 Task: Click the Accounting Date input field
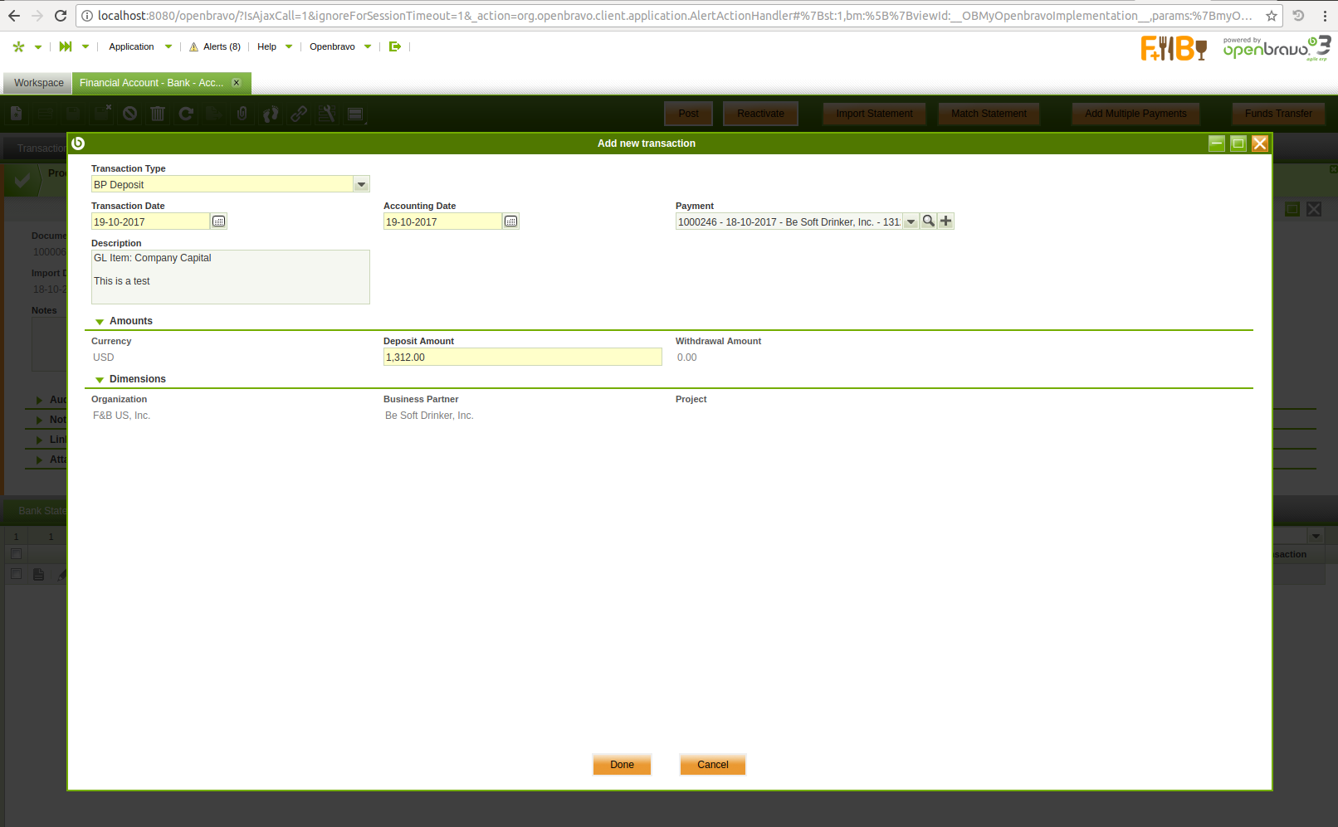pos(442,221)
